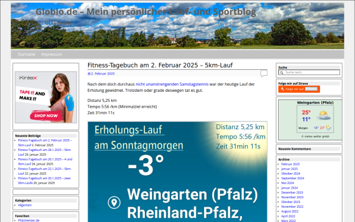Click the 'Folge mir auf Strava' button

point(299,89)
